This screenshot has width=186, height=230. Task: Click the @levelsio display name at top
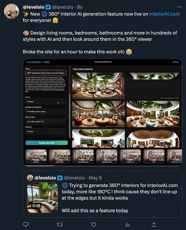tap(33, 7)
